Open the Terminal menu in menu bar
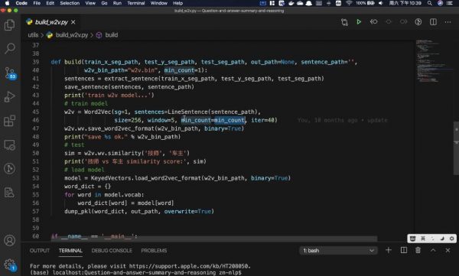The height and width of the screenshot is (276, 459). click(x=136, y=3)
